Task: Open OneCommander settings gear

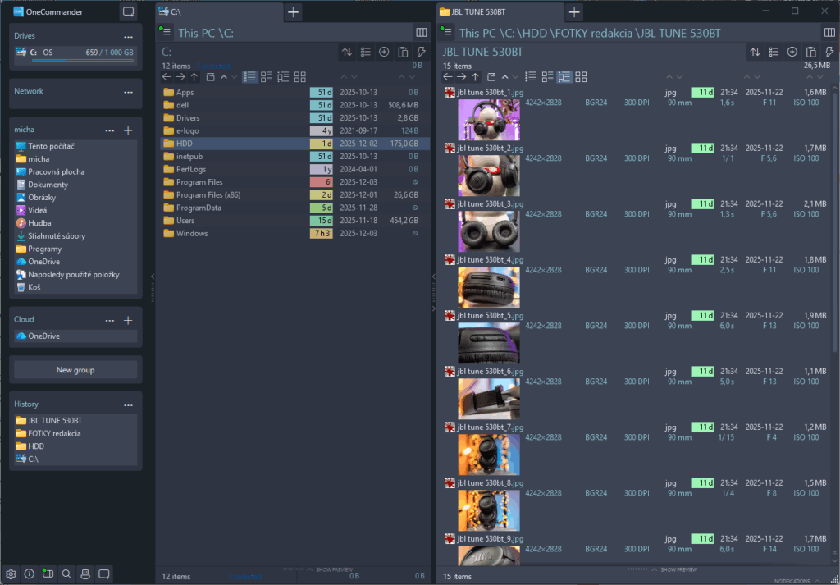Action: click(x=11, y=574)
